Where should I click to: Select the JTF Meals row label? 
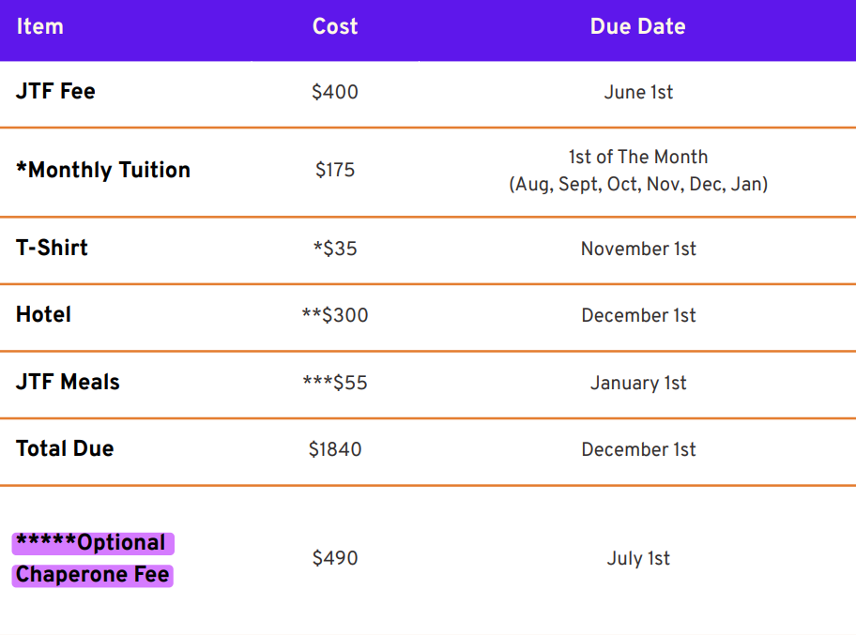coord(68,383)
